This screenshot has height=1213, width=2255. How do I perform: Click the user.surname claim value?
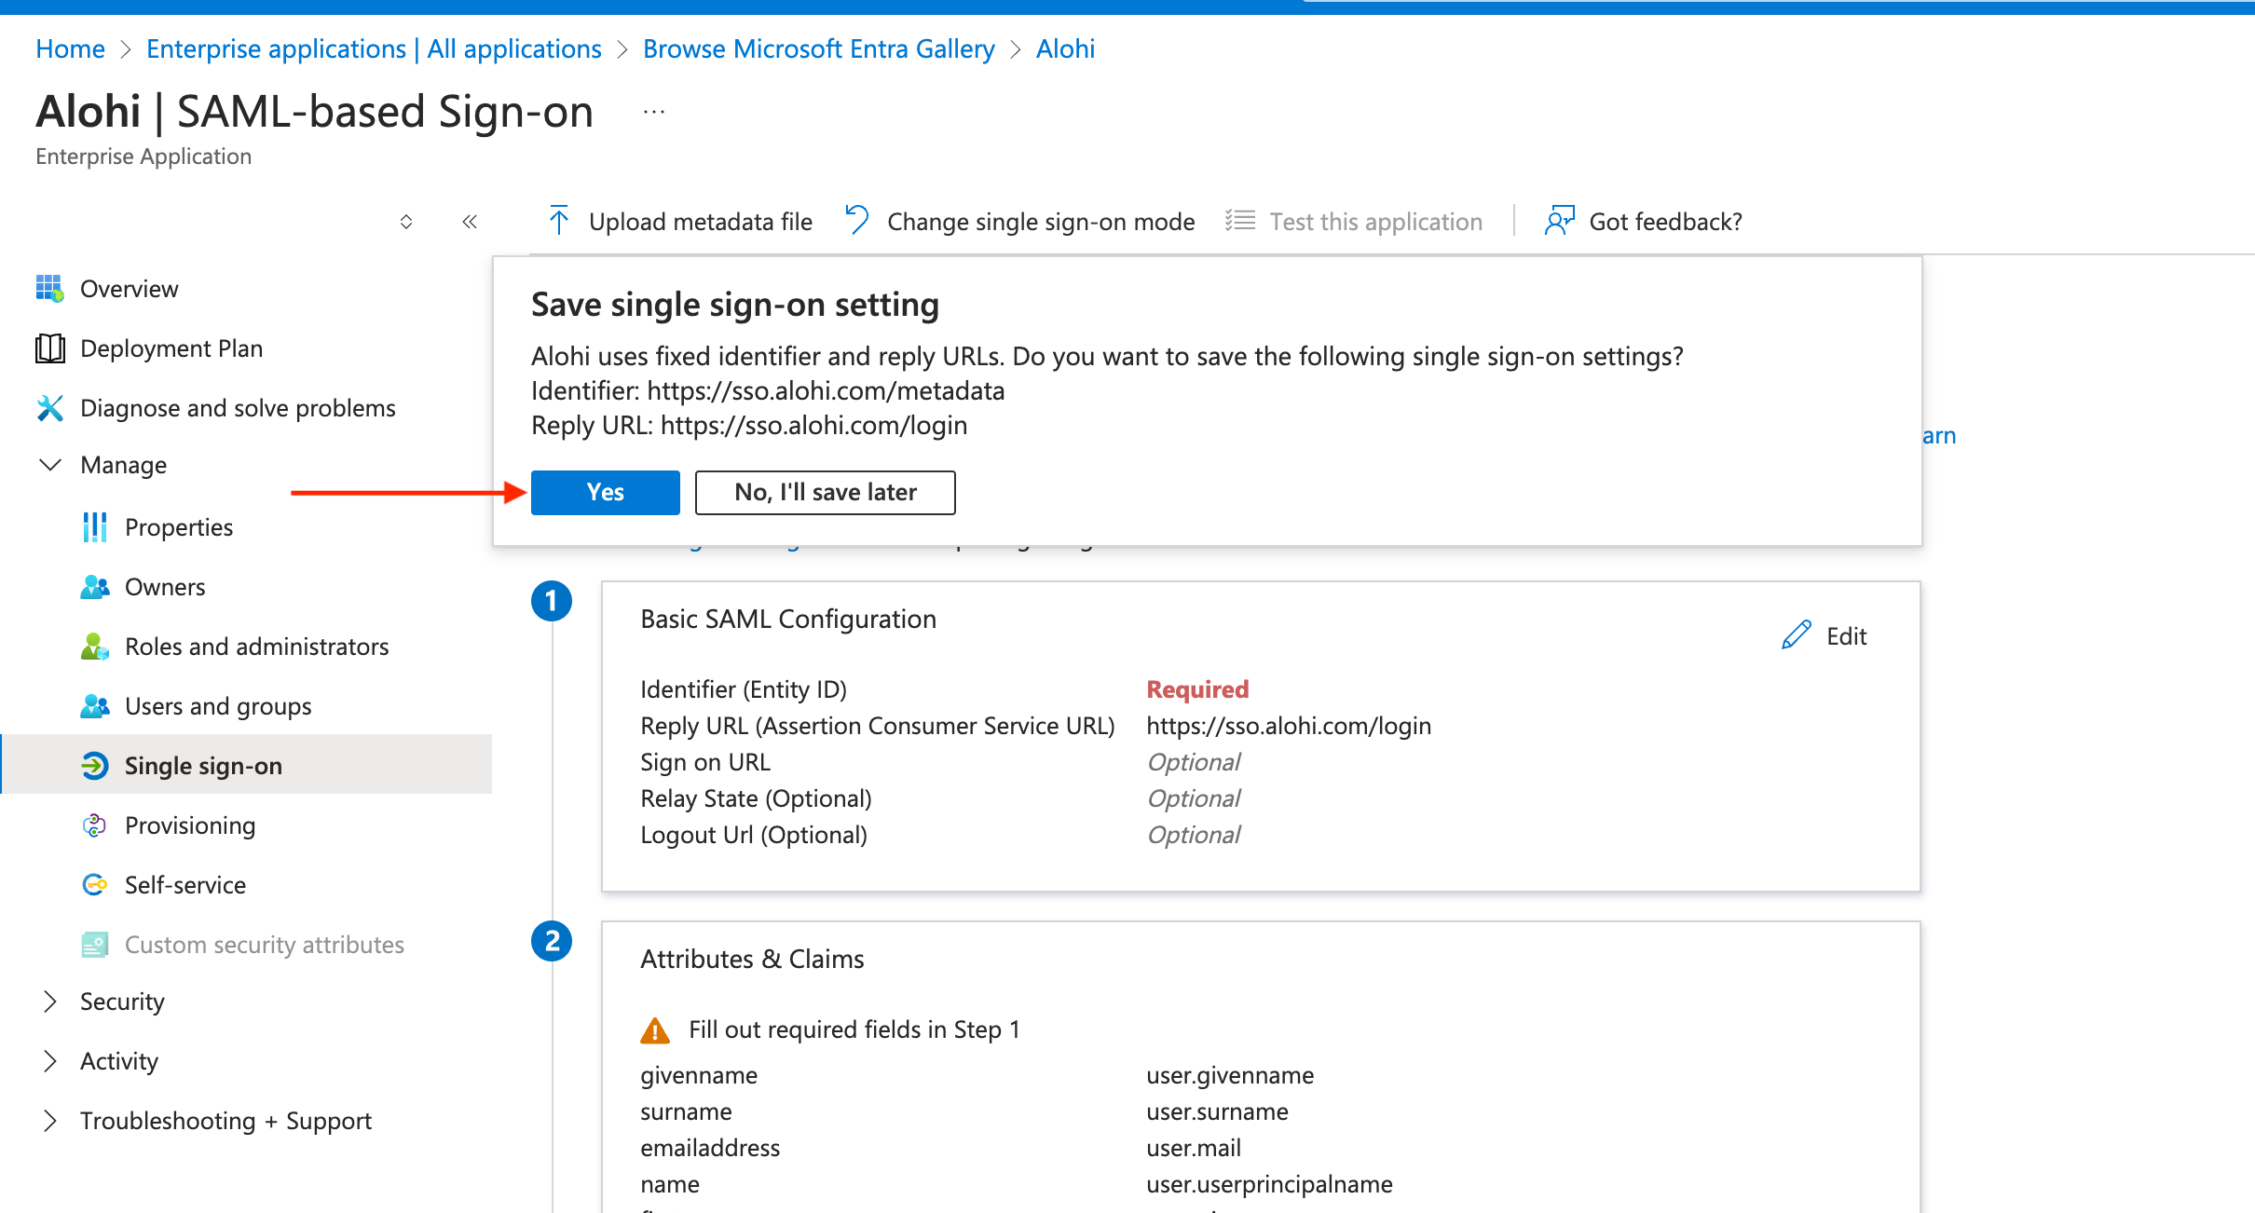(1217, 1111)
